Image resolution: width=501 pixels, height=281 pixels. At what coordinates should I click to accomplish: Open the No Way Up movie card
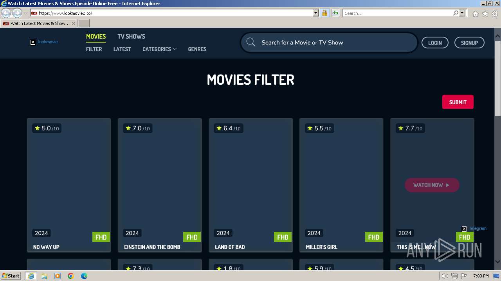69,185
